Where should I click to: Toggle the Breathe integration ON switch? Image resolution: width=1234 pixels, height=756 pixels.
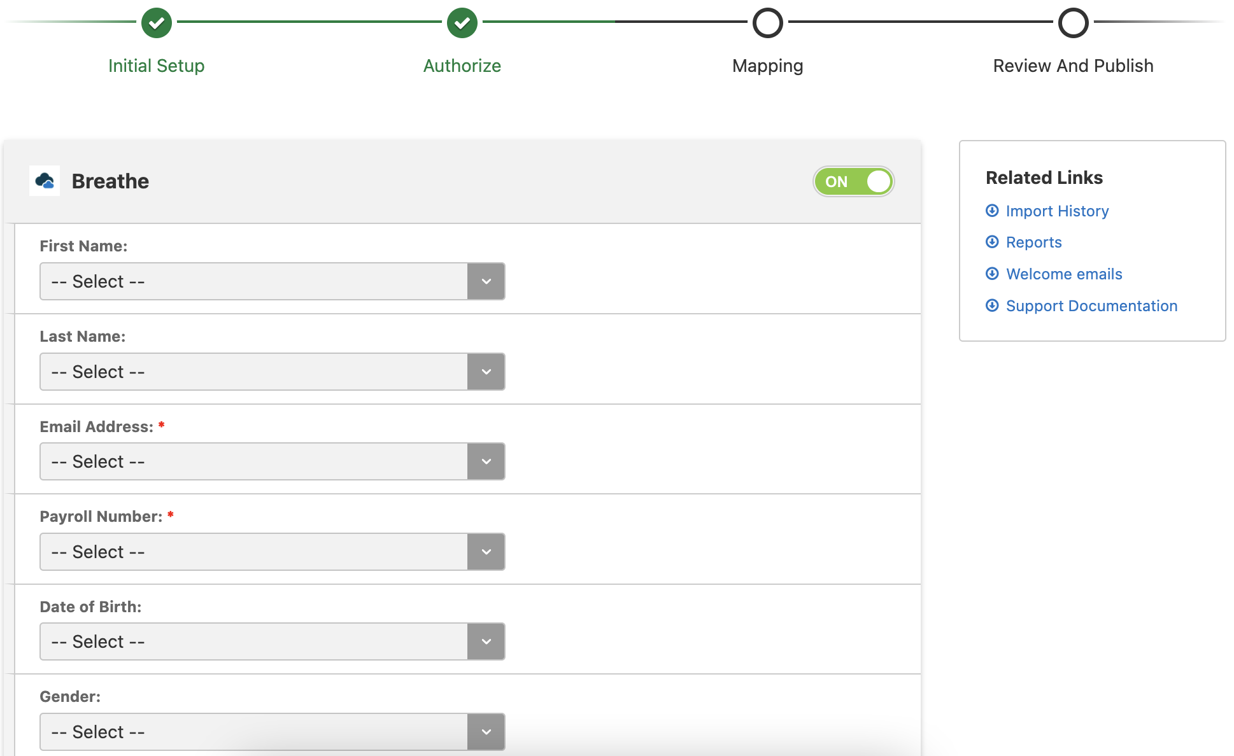pos(853,183)
